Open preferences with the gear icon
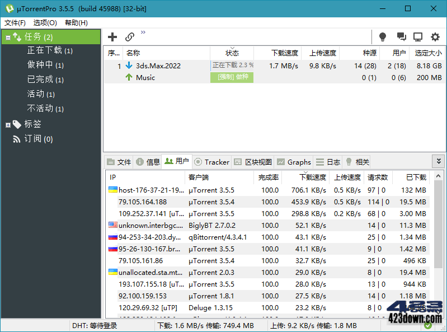This screenshot has width=447, height=332. [435, 37]
